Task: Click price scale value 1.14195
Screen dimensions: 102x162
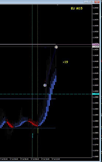Action: click(x=96, y=55)
